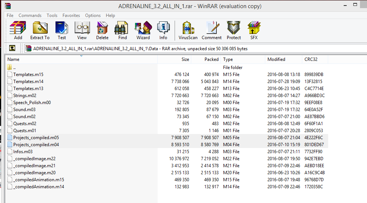Screen dimensions: 367x203
Task: Click the file icon of Projects_compiled.m04
Action: point(10,144)
